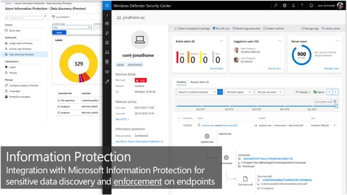This screenshot has width=347, height=195.
Task: Click the Apply button in Azure
Action: pyautogui.click(x=59, y=33)
